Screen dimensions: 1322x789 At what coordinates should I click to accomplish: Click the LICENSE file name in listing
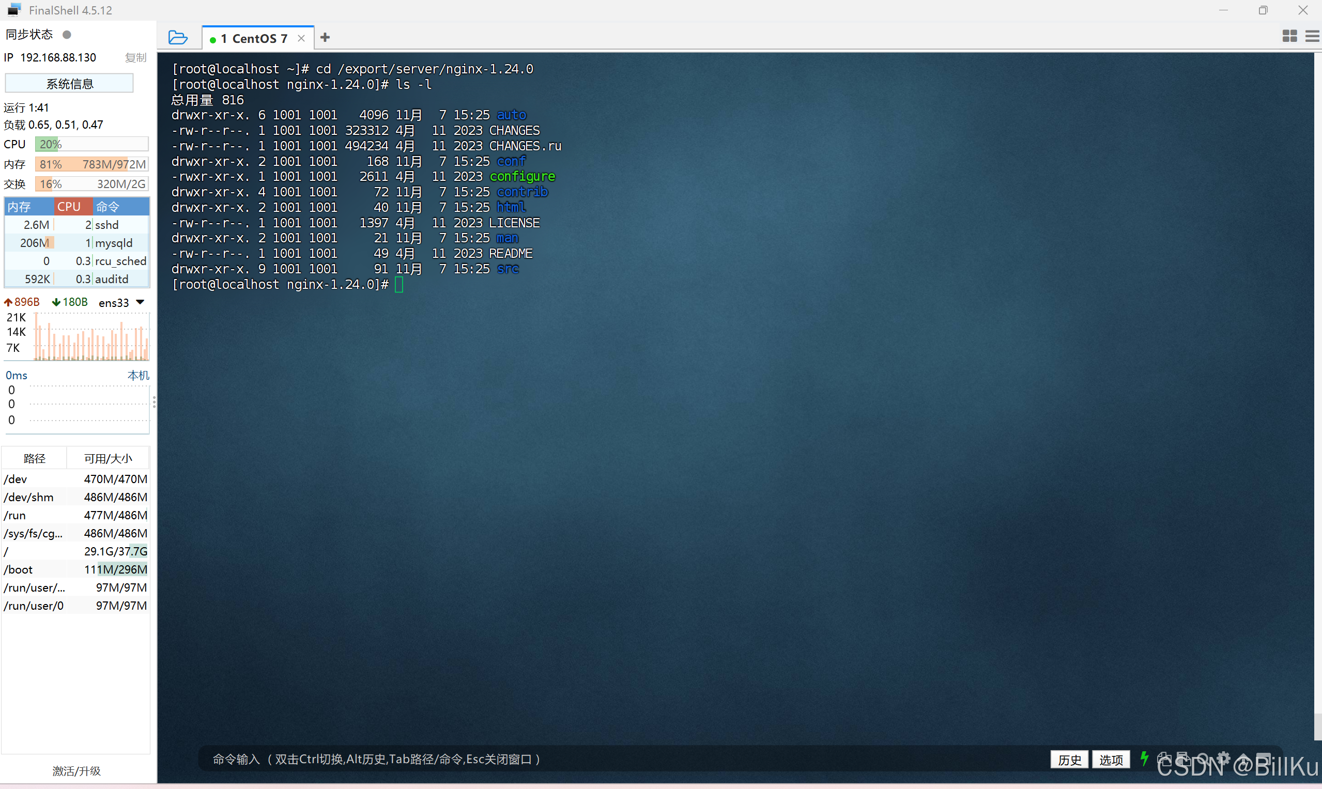[x=515, y=223]
